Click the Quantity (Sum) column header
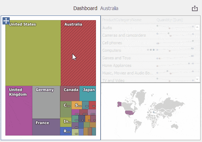 170,20
